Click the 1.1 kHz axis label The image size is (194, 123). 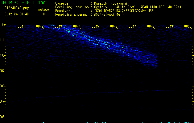point(2,40)
